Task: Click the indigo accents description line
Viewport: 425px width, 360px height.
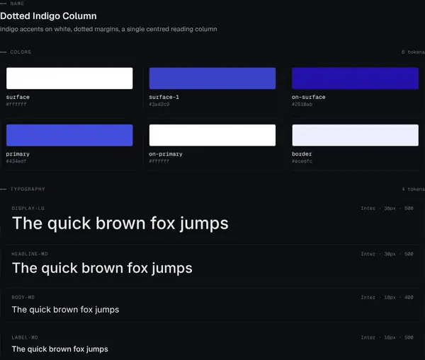Action: [108, 29]
